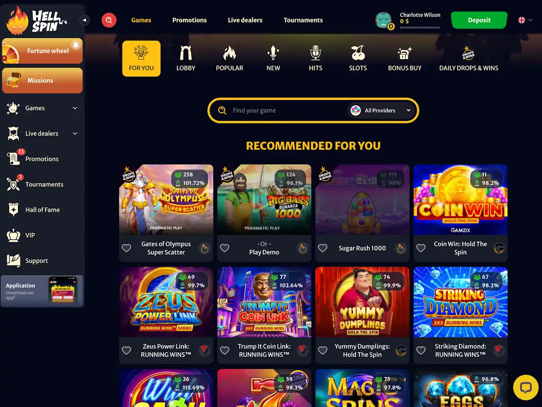Click the green Deposit button
This screenshot has height=407, width=542.
coord(479,20)
